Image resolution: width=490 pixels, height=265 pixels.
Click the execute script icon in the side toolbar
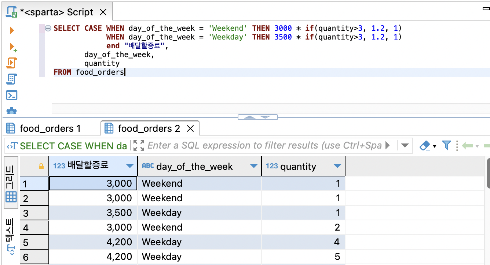tap(12, 63)
